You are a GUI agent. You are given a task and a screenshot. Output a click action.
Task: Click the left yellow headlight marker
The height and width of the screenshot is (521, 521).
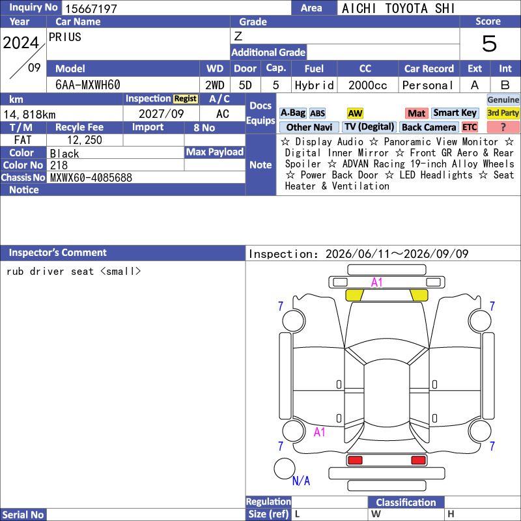354,295
